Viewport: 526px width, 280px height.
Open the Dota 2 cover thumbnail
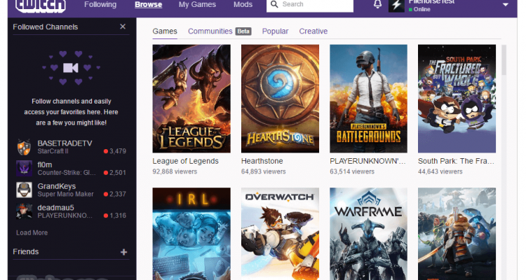(x=457, y=234)
